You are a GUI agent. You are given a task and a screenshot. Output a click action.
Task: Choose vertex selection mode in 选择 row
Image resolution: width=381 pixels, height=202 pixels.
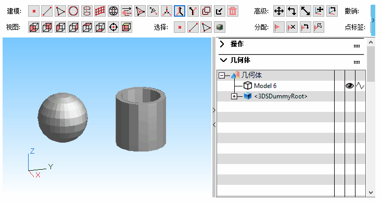(x=180, y=27)
